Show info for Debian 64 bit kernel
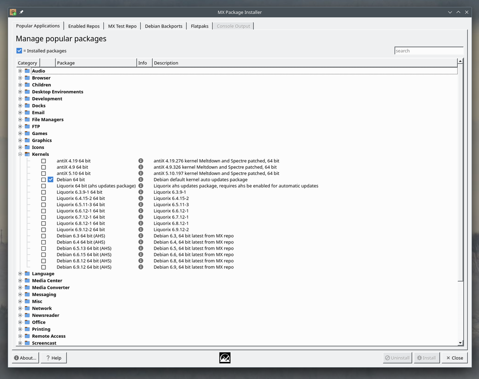479x379 pixels. [x=140, y=180]
